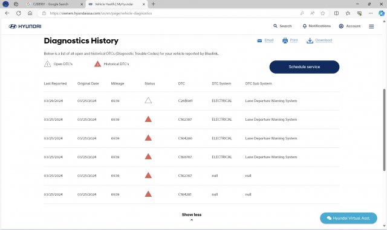Open the Hyundai Virtual Asst. chat
387x230 pixels.
[x=348, y=218]
